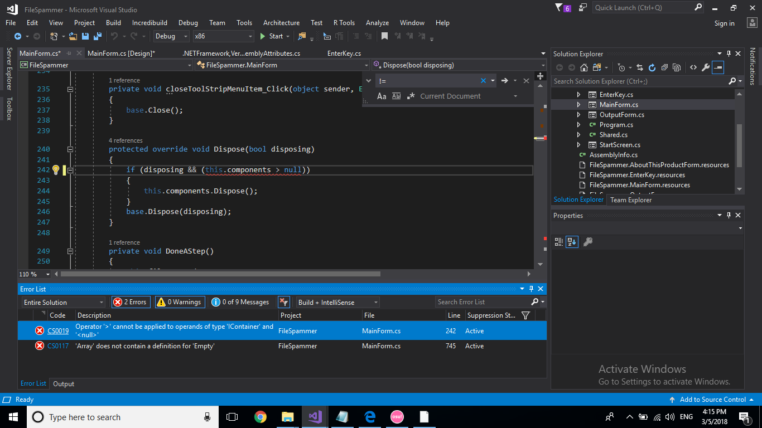Expand the Program.cs node in Solution Explorer
The image size is (762, 428).
point(578,125)
